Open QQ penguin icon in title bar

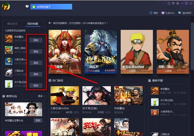(169, 3)
